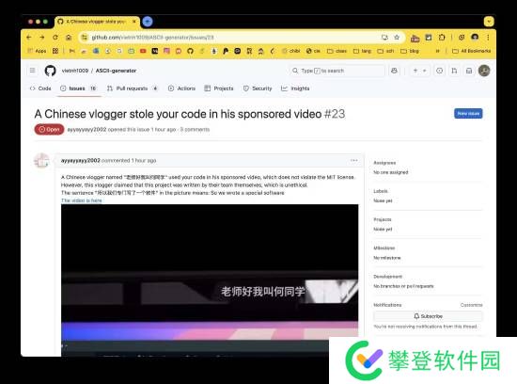The image size is (517, 384).
Task: Expand the create-new dropdown caret
Action: (425, 71)
